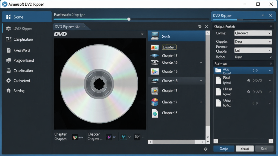This screenshot has height=156, width=278.
Task: Open the Eorme combo box
Action: pyautogui.click(x=253, y=33)
